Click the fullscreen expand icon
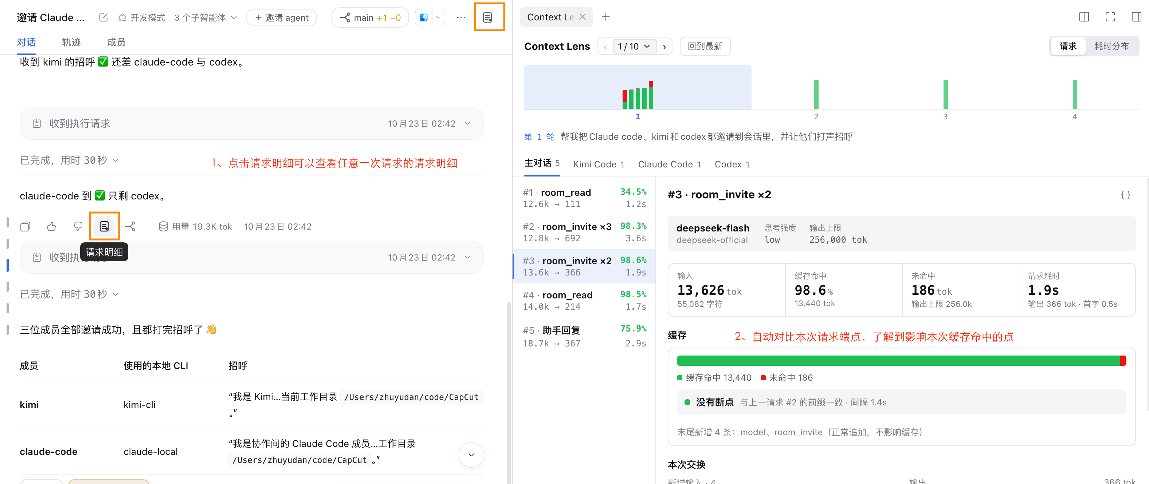This screenshot has width=1149, height=484. 1110,17
